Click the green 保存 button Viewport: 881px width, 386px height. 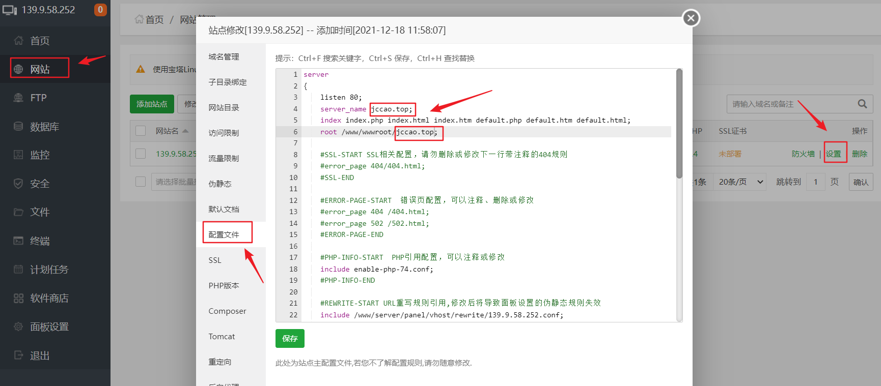click(x=290, y=338)
